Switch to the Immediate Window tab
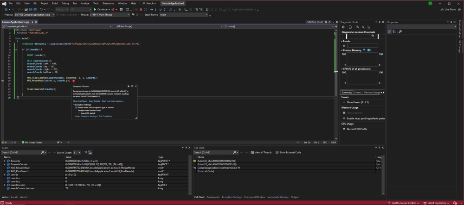Screen dimensions: 464x205 (278, 197)
